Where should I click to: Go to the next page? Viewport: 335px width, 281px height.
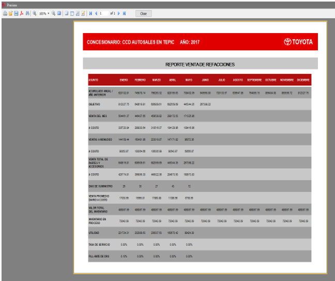119,13
